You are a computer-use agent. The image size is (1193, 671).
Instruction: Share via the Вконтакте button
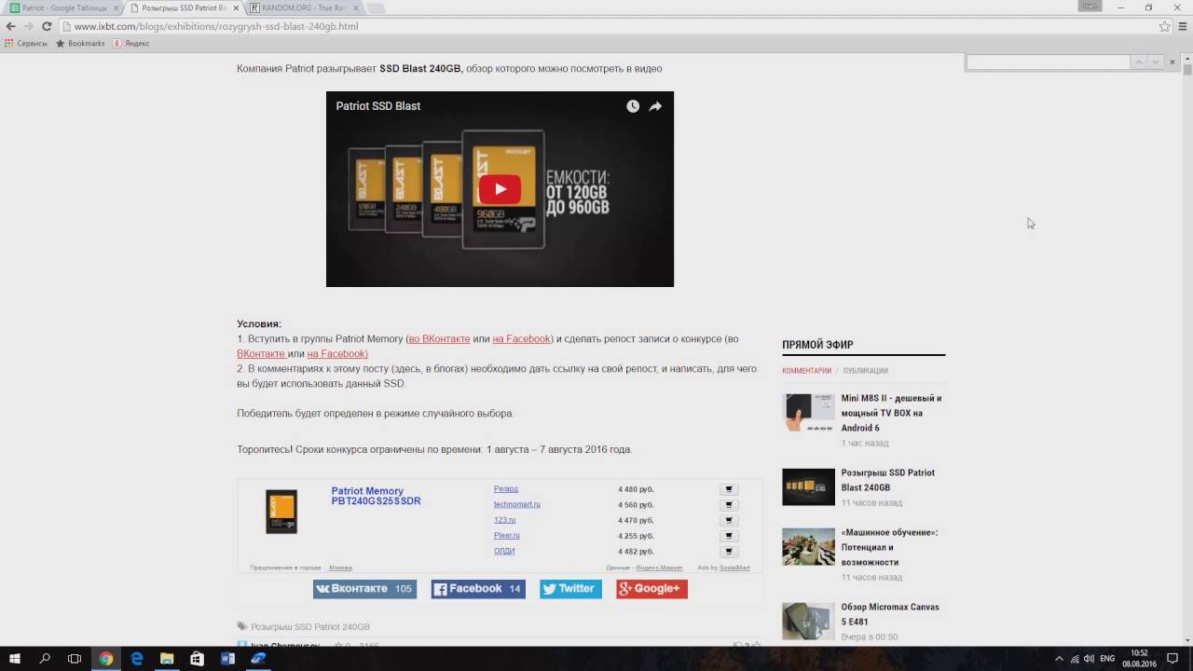click(x=364, y=589)
